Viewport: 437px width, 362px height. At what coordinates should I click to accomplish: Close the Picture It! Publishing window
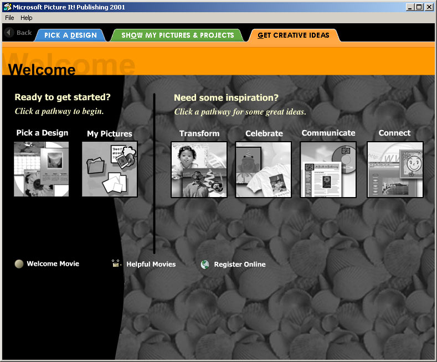pyautogui.click(x=429, y=7)
